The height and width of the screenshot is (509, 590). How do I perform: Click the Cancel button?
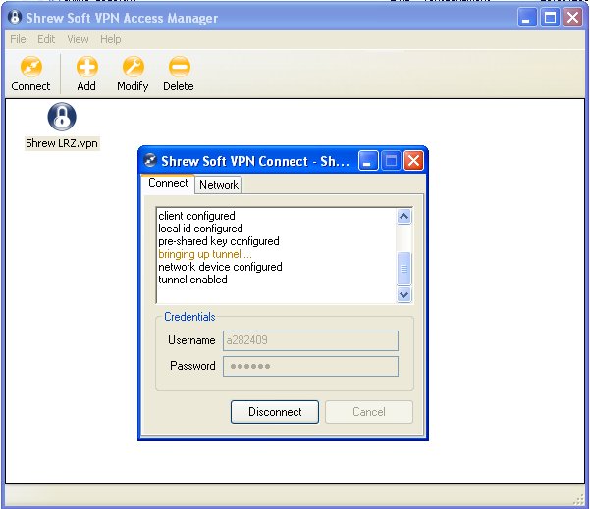[x=368, y=412]
